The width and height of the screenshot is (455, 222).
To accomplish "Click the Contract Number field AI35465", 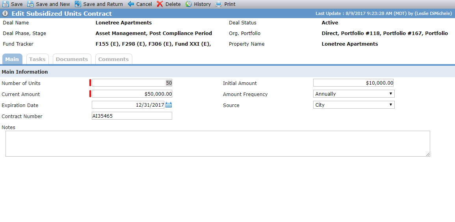I will (132, 116).
